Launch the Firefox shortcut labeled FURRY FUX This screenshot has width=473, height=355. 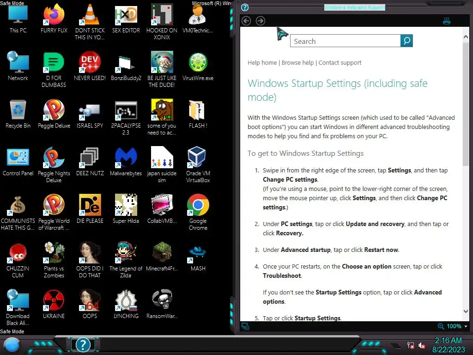(54, 18)
